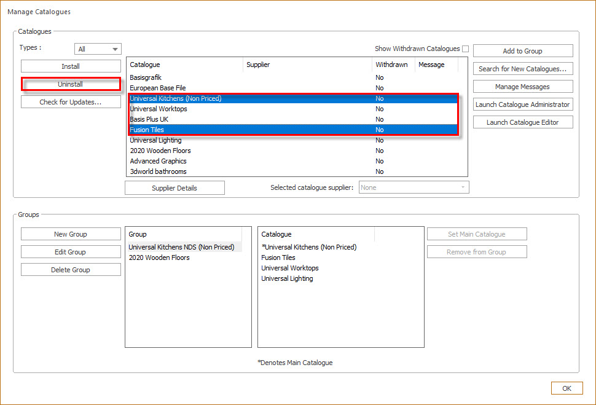Click the Supplier column header
The image size is (596, 405).
coord(307,65)
